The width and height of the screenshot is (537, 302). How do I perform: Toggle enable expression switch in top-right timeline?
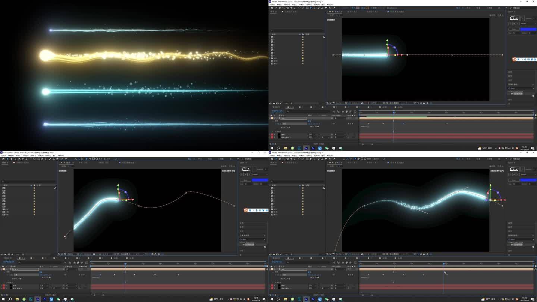(311, 126)
